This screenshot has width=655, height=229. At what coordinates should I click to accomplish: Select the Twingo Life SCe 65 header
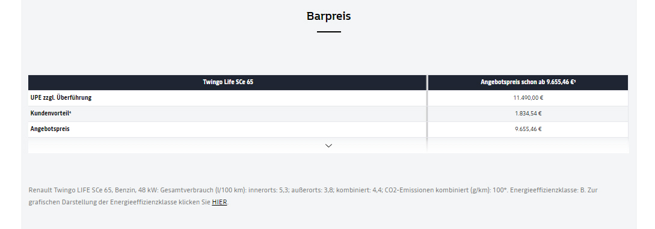coord(228,82)
